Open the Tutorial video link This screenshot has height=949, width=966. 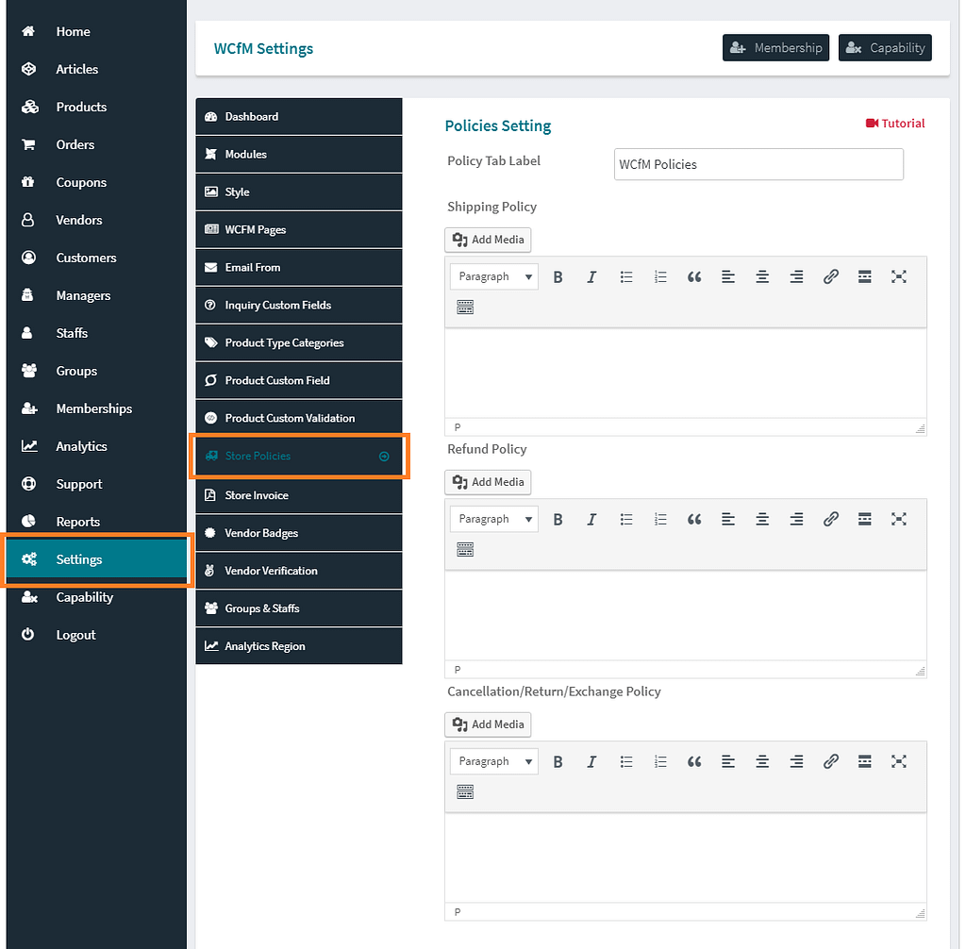tap(895, 124)
